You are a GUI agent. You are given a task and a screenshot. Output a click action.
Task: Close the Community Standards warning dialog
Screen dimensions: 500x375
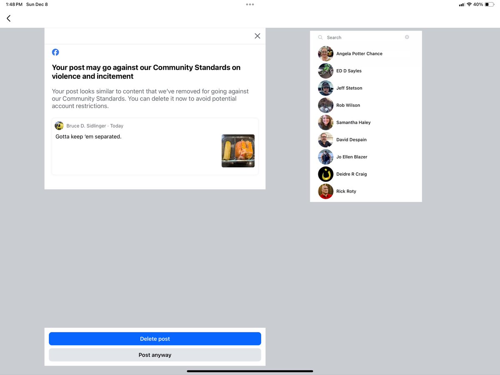[257, 36]
